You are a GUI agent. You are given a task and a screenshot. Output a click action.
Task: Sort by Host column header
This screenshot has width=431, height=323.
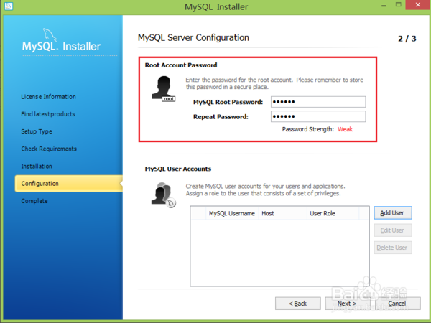[x=282, y=213]
